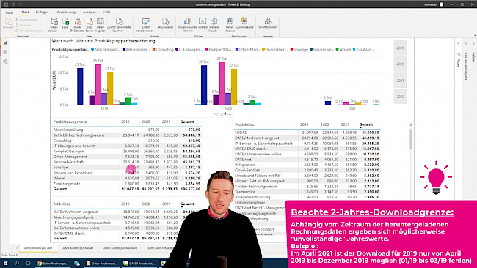Toggle the 2021 year slicer button
The image size is (477, 268).
(x=400, y=81)
